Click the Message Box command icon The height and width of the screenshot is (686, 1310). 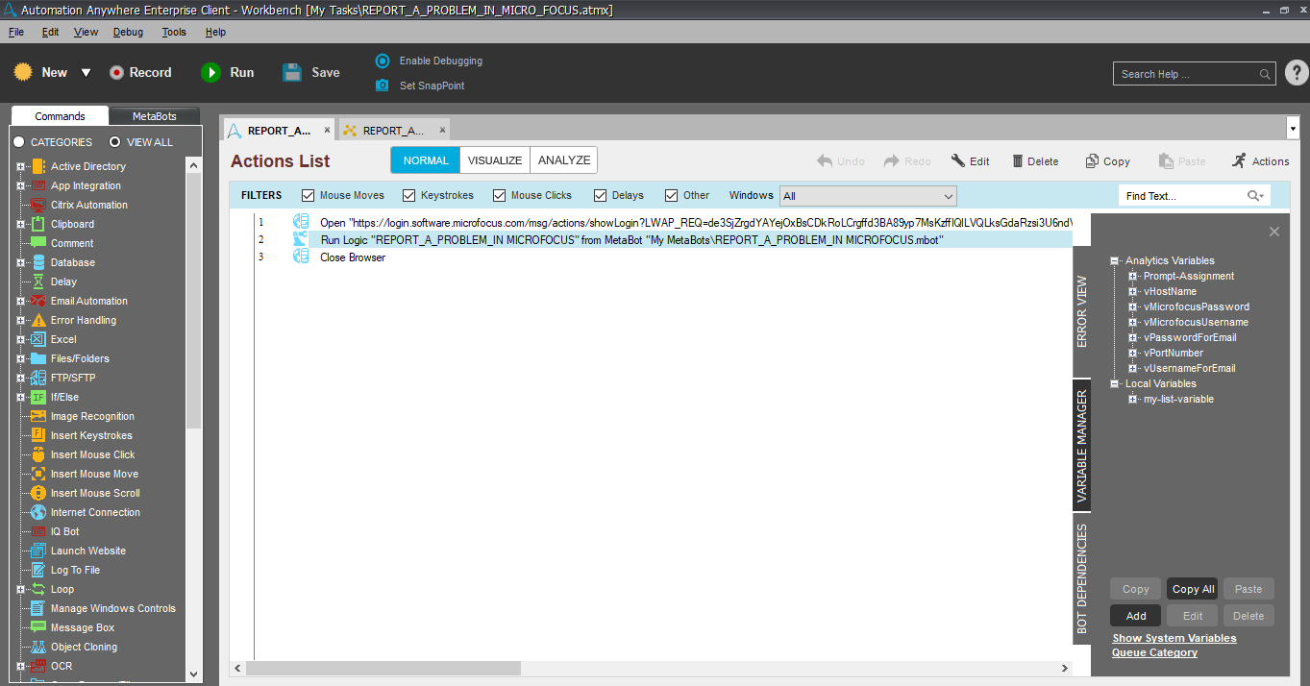(x=38, y=627)
